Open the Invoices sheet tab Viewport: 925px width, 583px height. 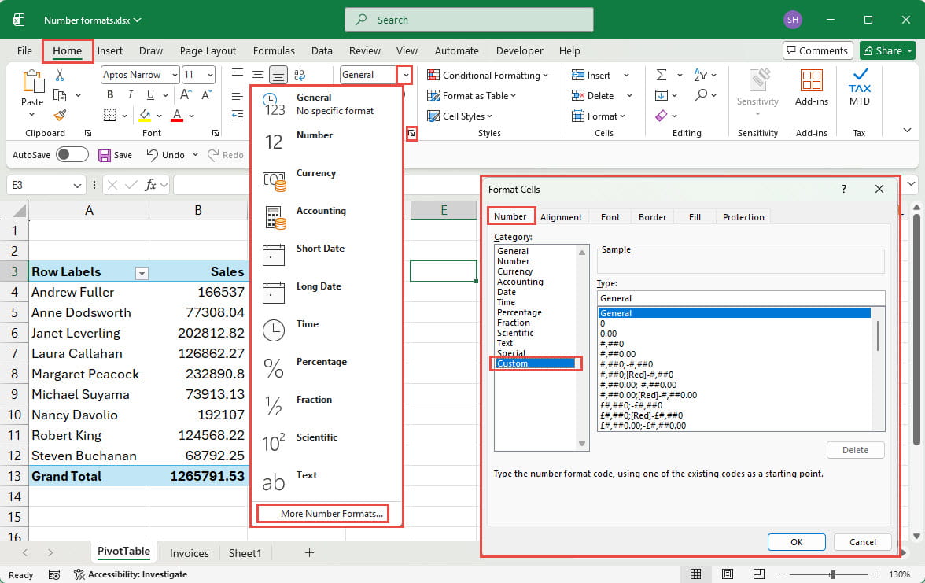(x=190, y=553)
